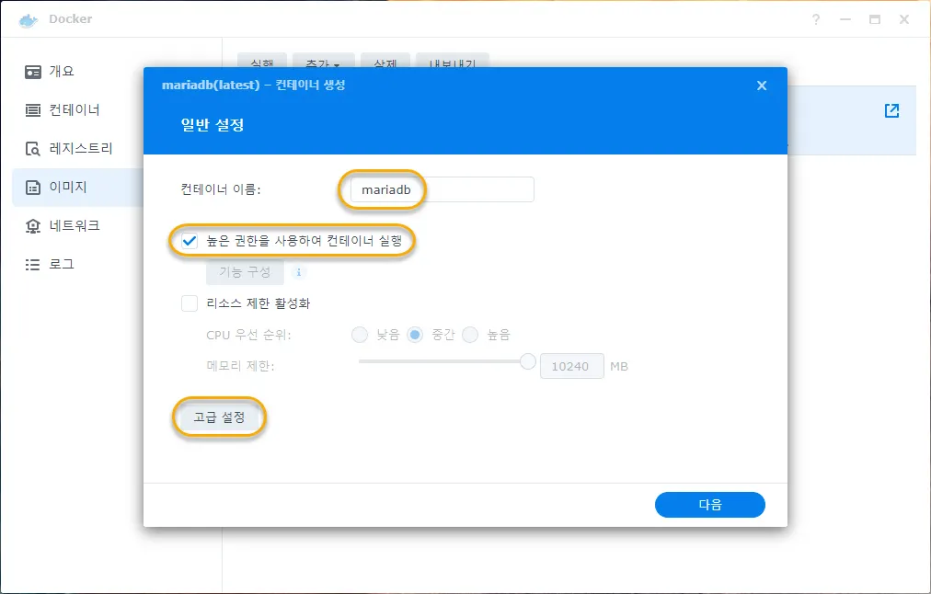Click the 실행 toolbar button behind dialog
This screenshot has width=931, height=594.
(262, 61)
